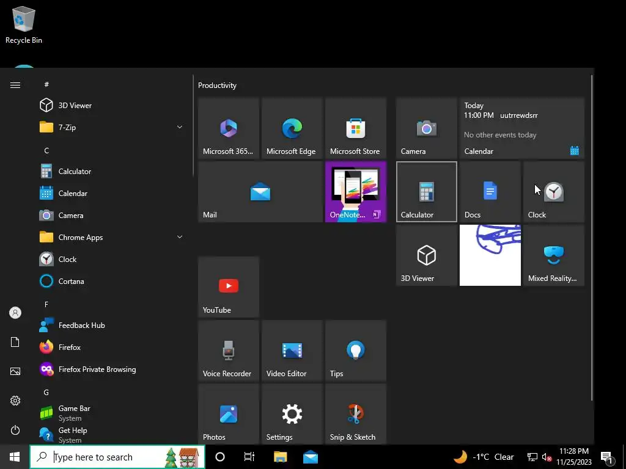Open the Action Center notifications icon
Screen dimensions: 626x469
[607, 457]
